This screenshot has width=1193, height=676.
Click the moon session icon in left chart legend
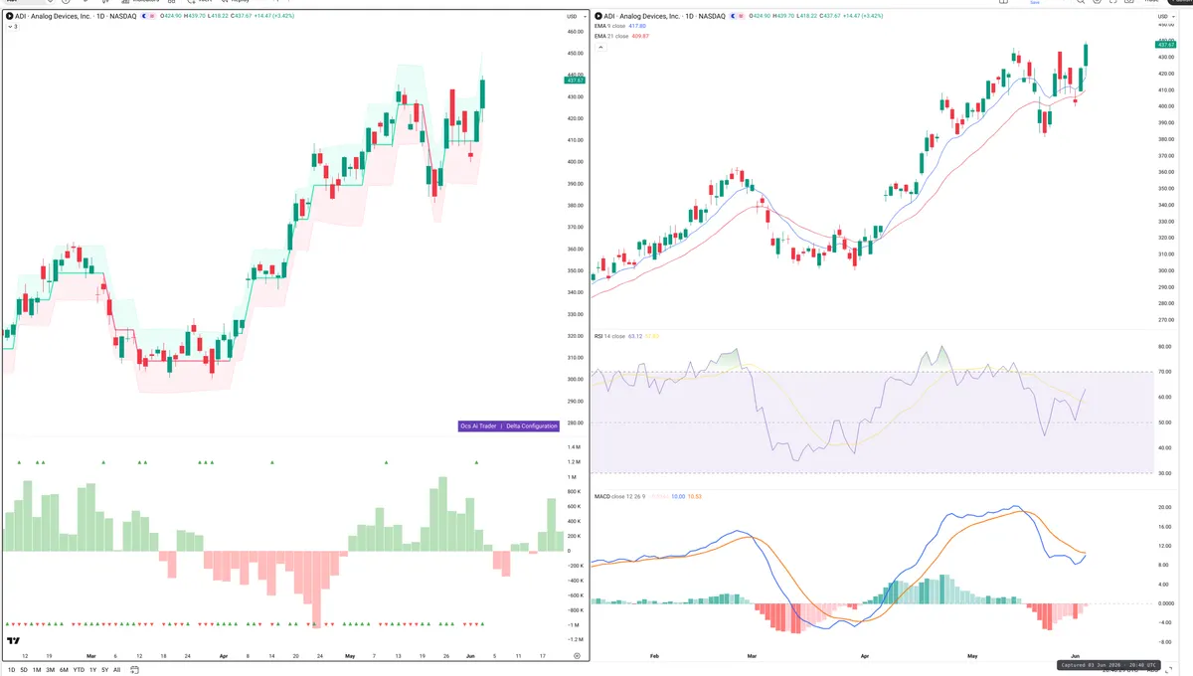click(x=146, y=17)
